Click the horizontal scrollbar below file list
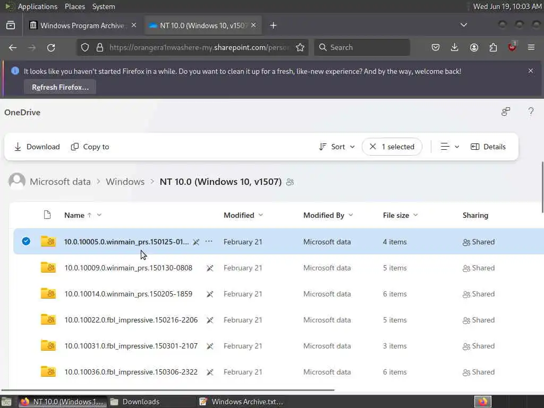The height and width of the screenshot is (408, 544). 167,390
